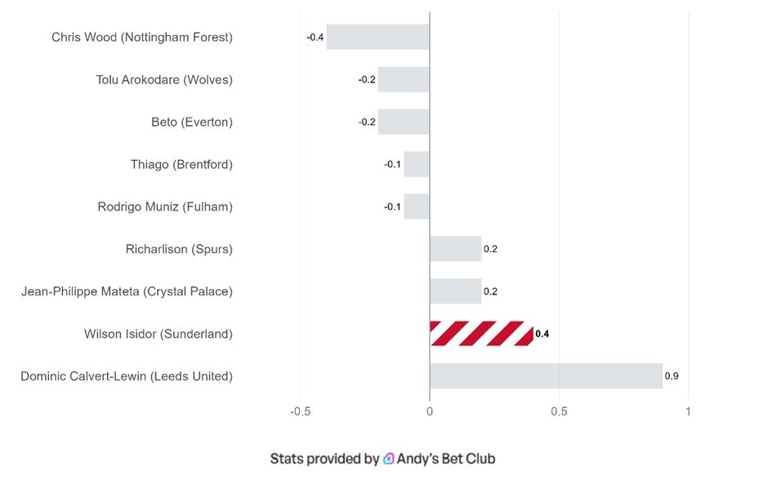Screen dimensions: 768x488
Task: Select the Dominic Calvert-Lewin bar
Action: point(546,376)
